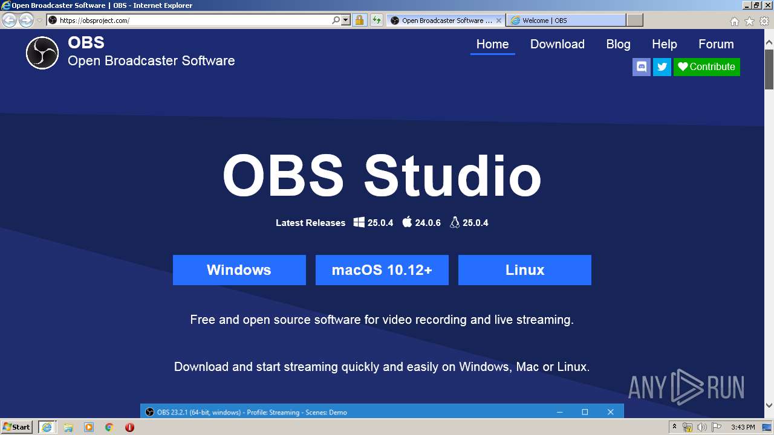Open recent pages dropdown arrow

click(39, 20)
